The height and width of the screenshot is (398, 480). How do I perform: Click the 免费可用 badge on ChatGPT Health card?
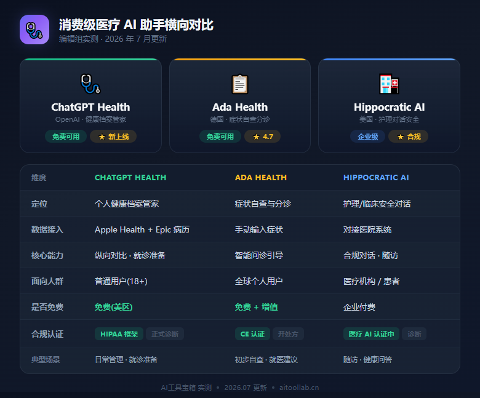[x=66, y=137]
